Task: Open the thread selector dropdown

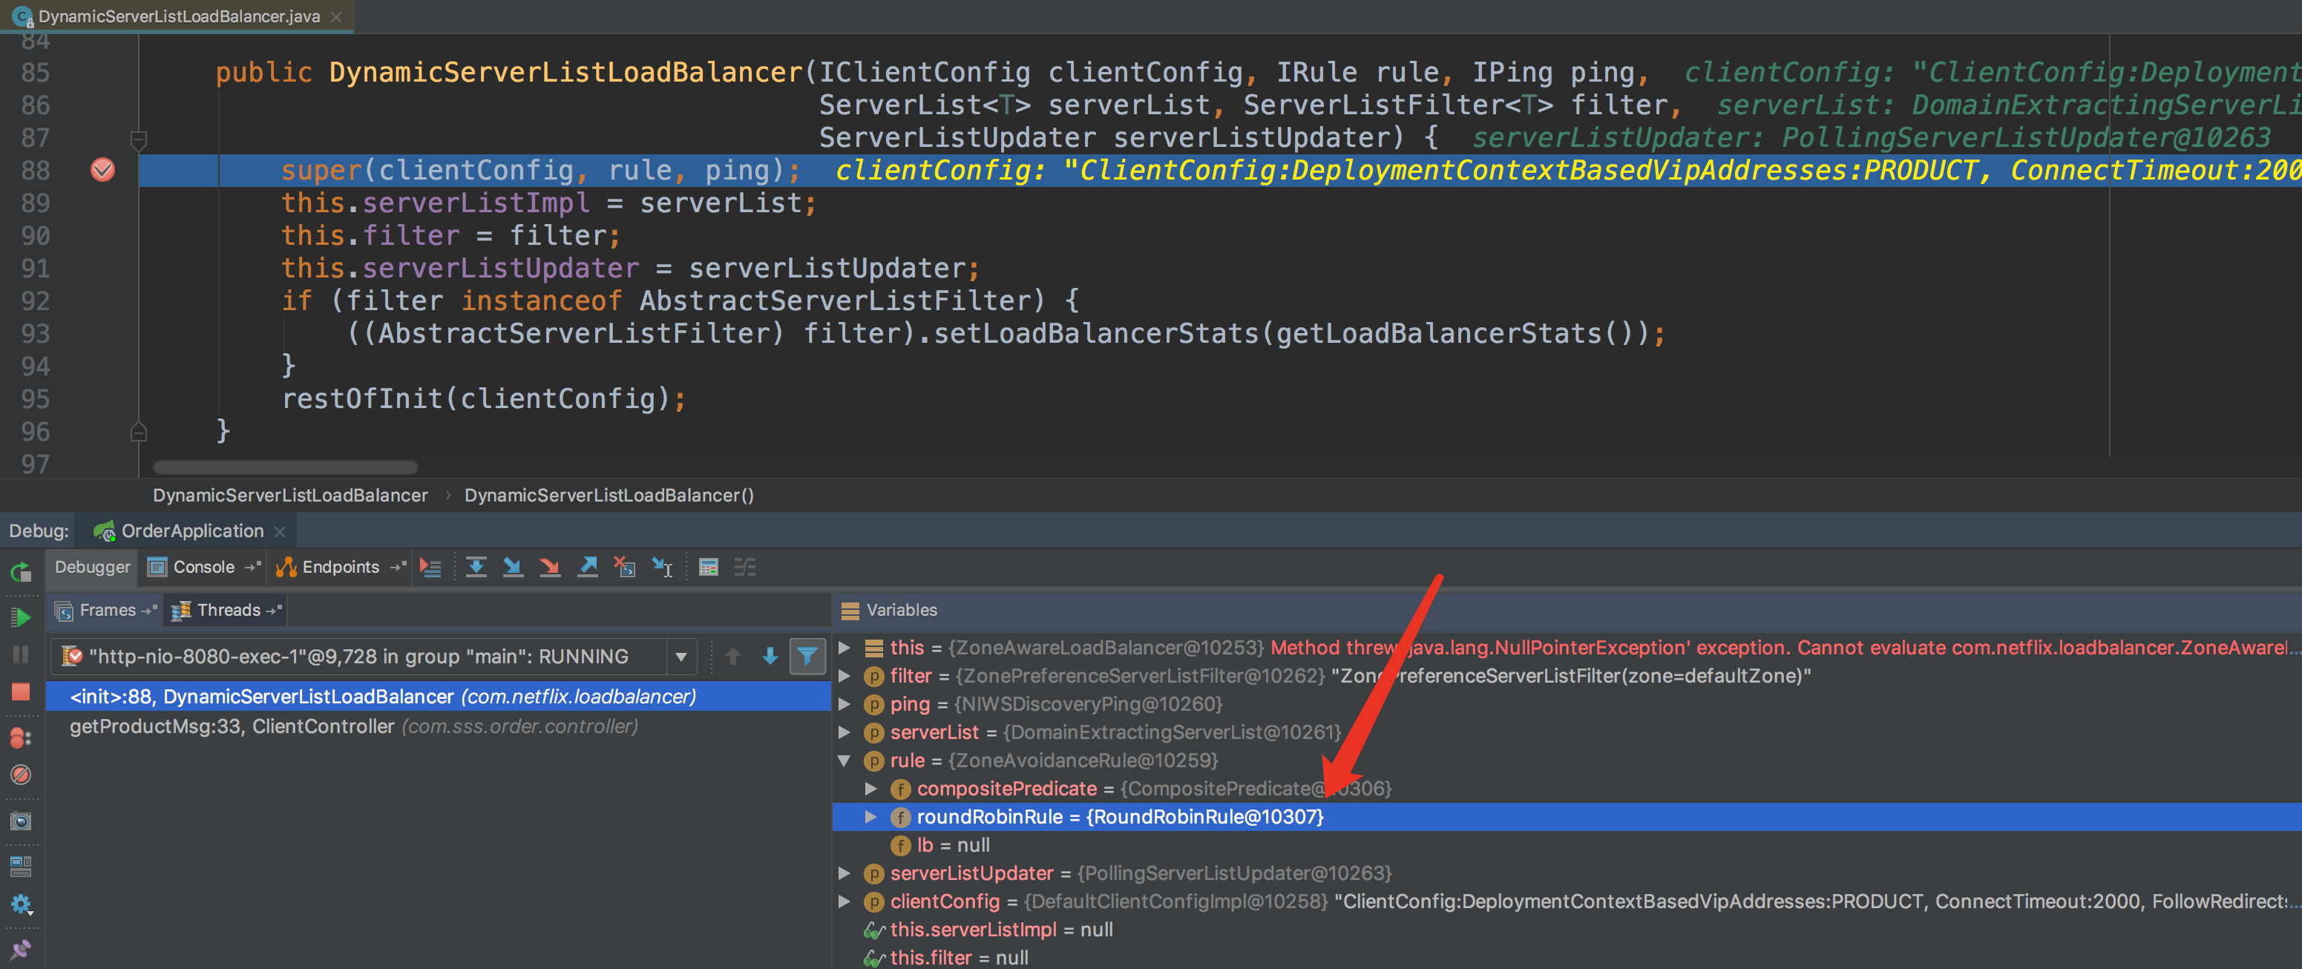Action: pyautogui.click(x=681, y=657)
